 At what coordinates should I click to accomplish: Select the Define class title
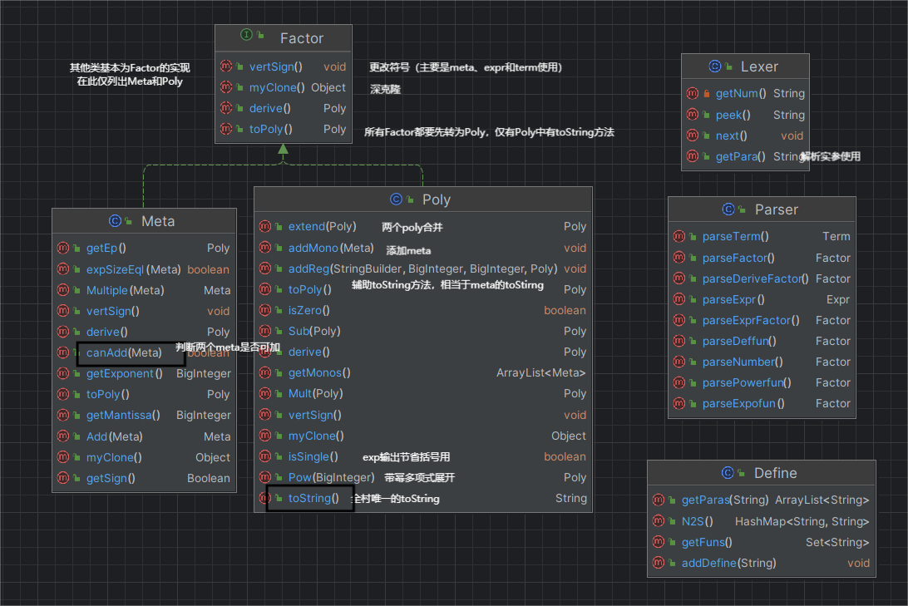[776, 473]
